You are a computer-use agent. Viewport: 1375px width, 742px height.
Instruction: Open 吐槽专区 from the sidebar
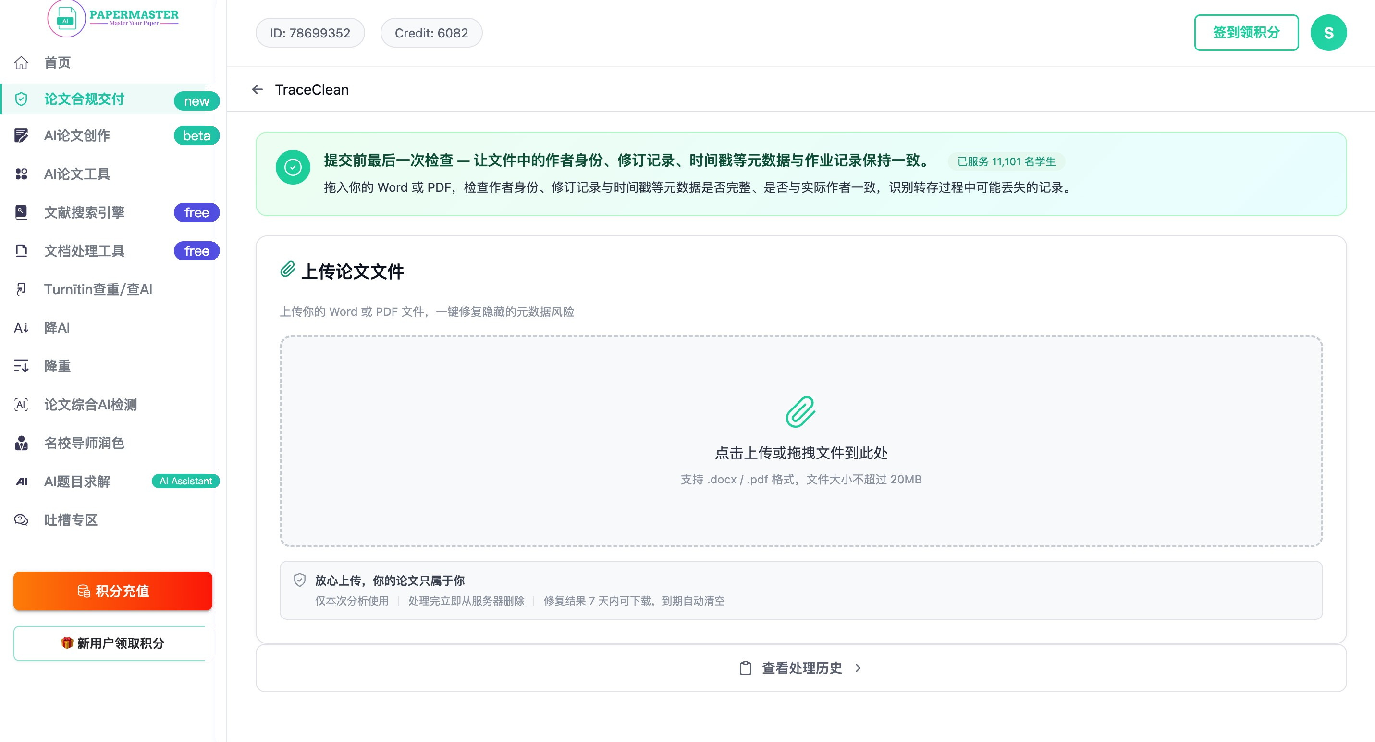point(71,520)
